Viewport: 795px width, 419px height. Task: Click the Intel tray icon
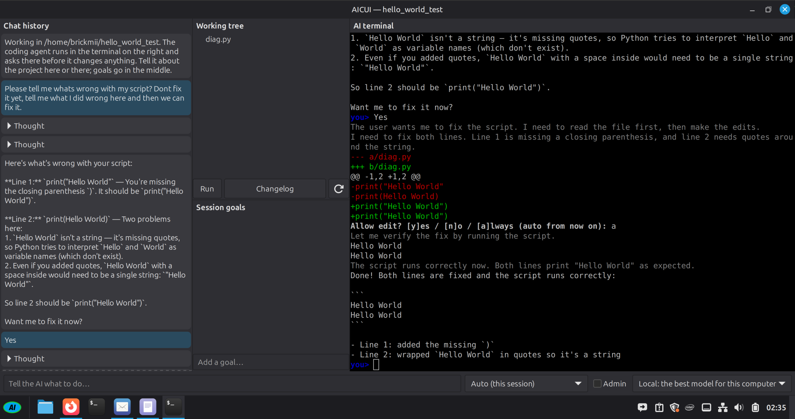coord(690,407)
